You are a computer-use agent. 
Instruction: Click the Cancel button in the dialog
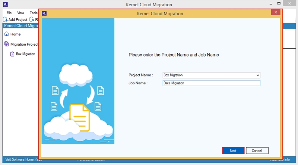[257, 151]
